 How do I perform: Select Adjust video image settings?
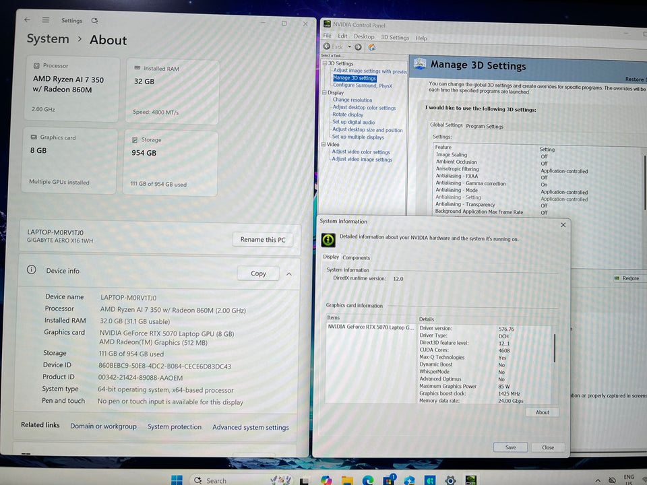coord(362,159)
